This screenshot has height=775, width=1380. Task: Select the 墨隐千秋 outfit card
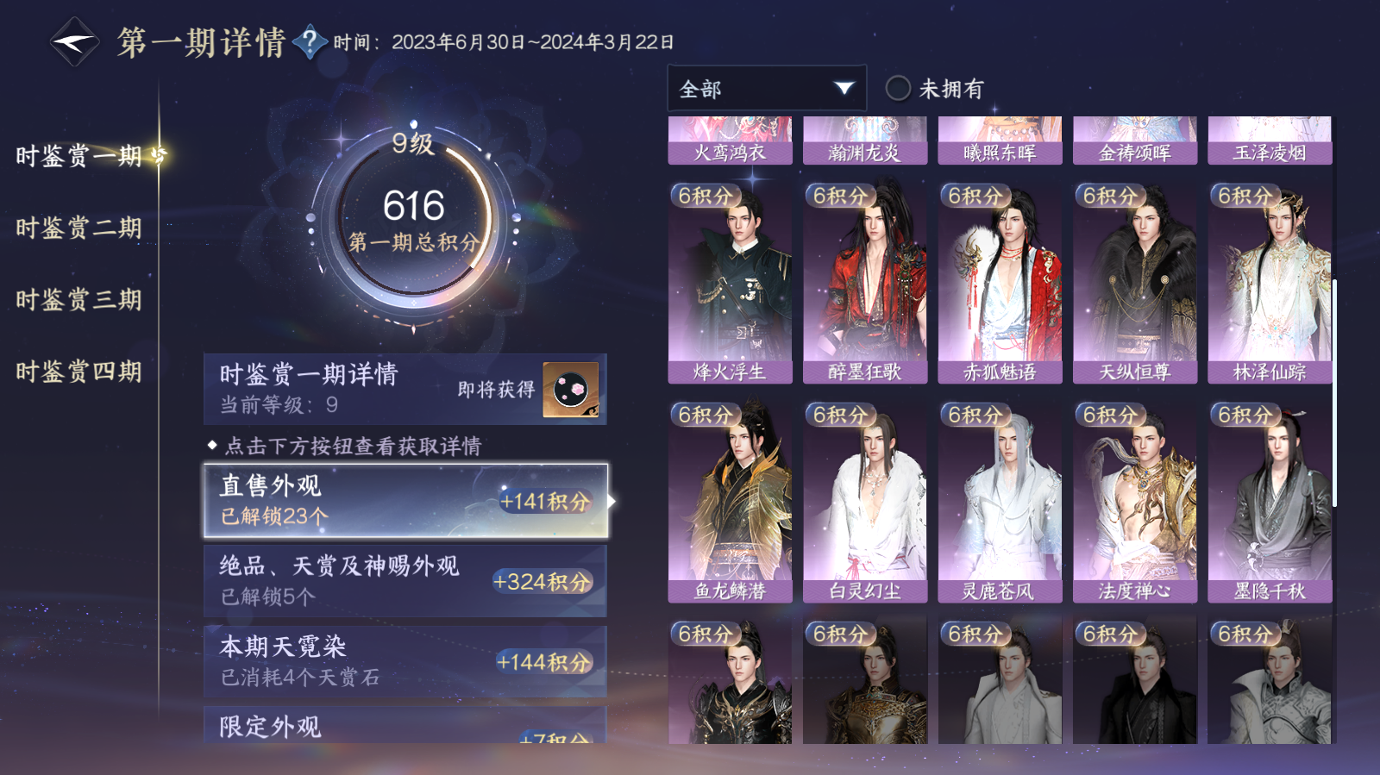coord(1270,501)
